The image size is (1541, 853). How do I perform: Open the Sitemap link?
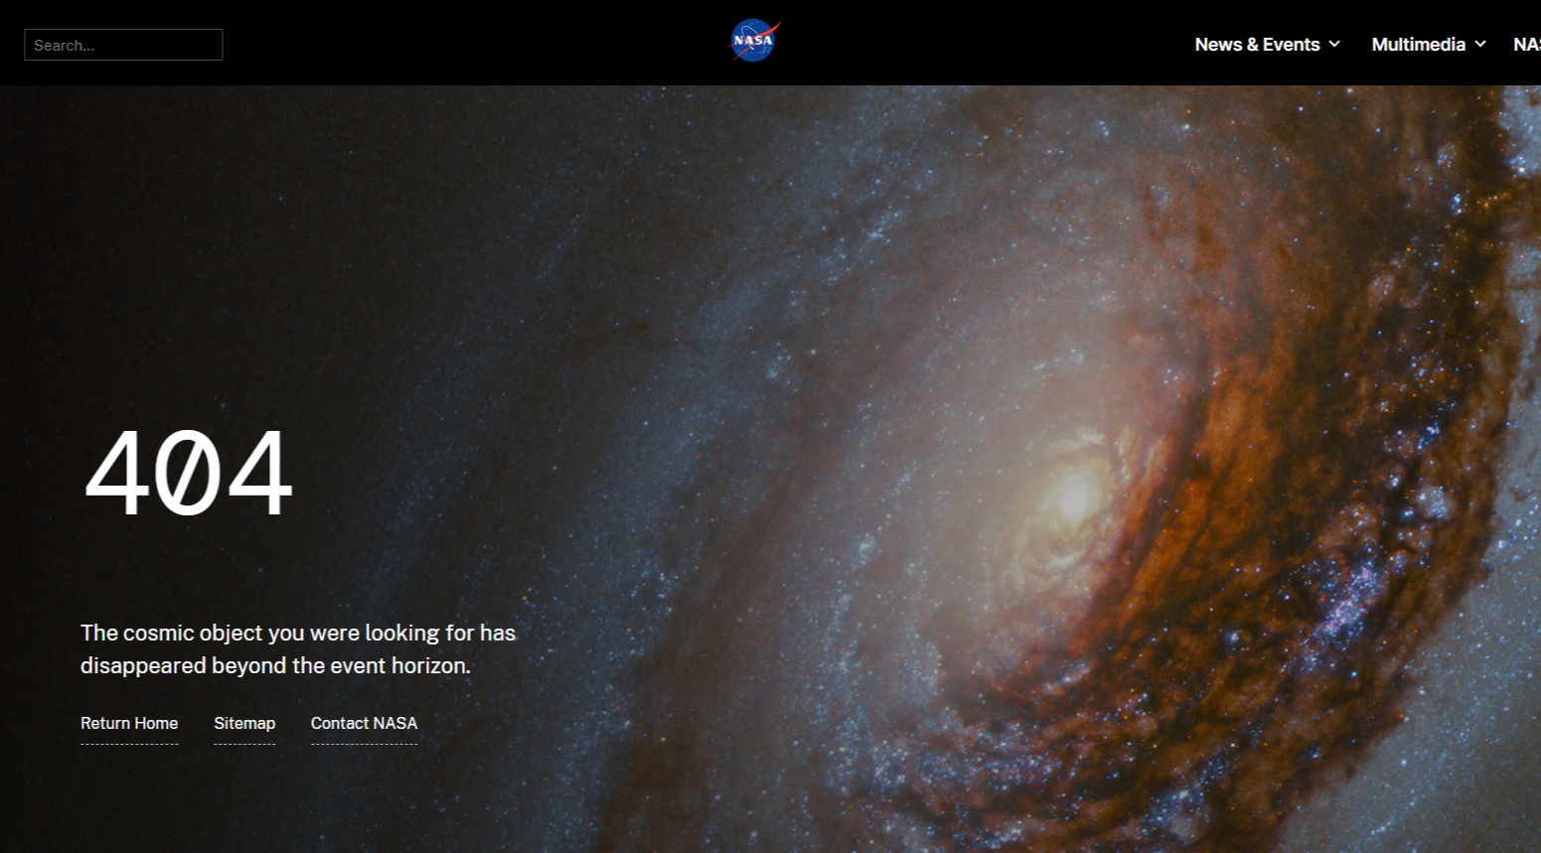click(x=244, y=724)
